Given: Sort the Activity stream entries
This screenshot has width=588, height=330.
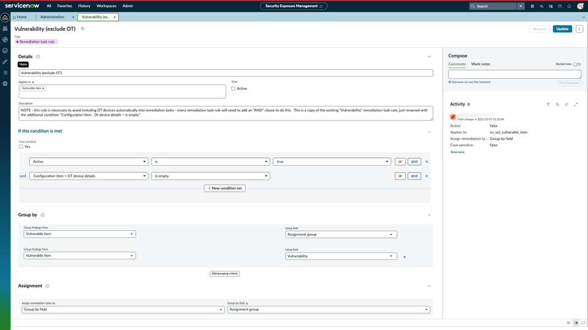Looking at the screenshot, I should click(567, 105).
